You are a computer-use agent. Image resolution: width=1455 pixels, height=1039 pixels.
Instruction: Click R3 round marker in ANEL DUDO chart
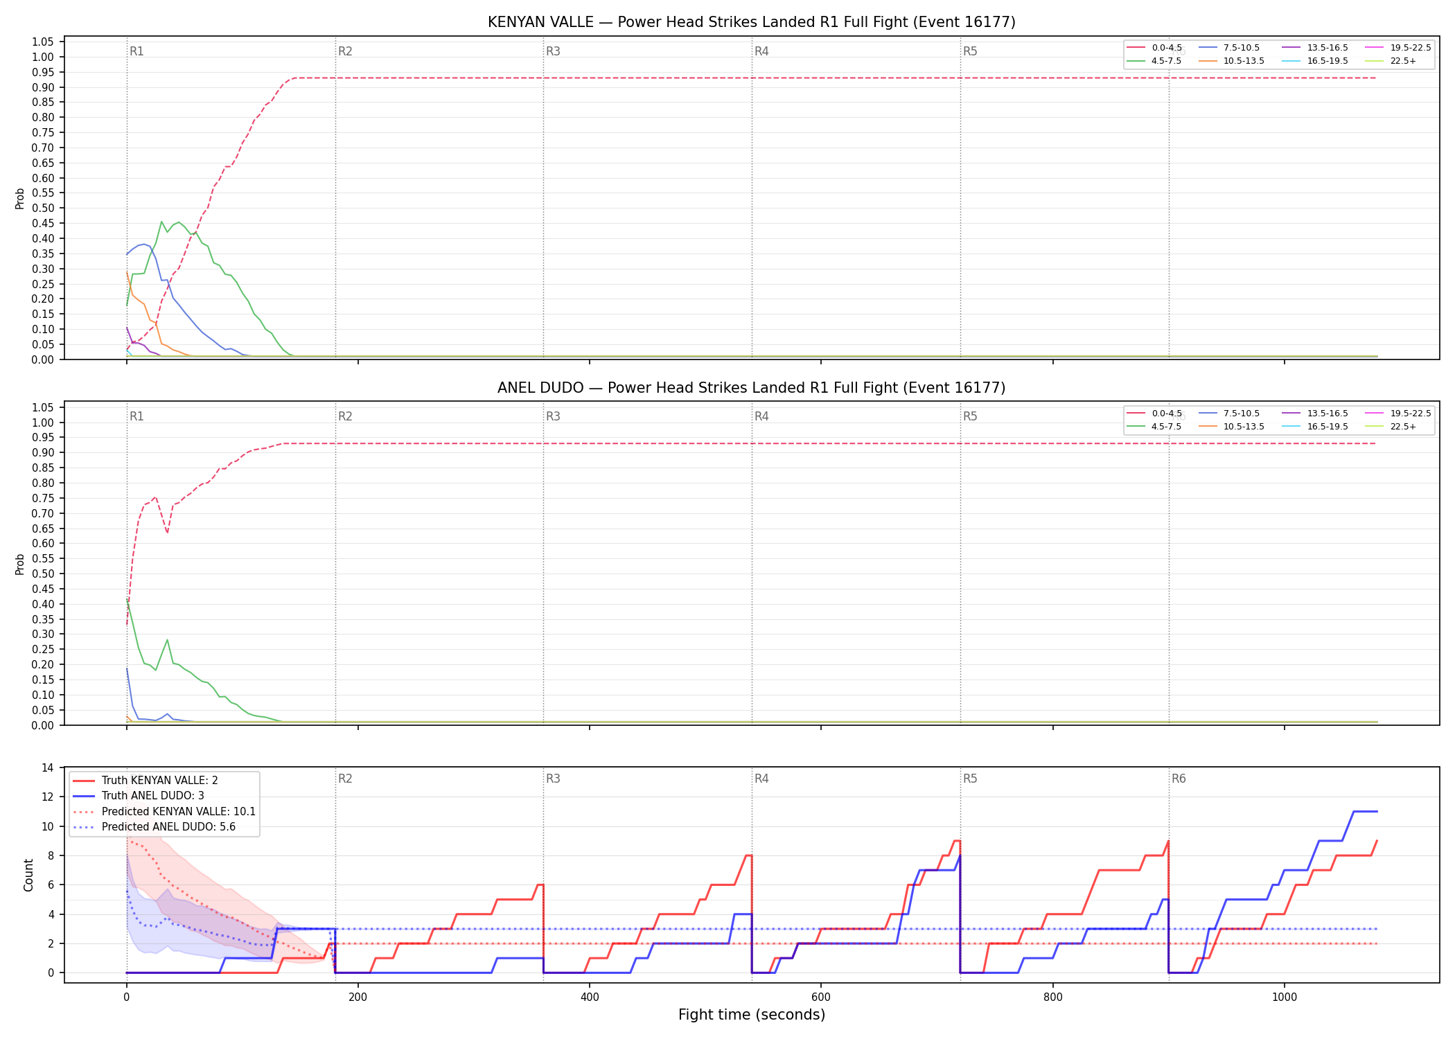click(553, 416)
